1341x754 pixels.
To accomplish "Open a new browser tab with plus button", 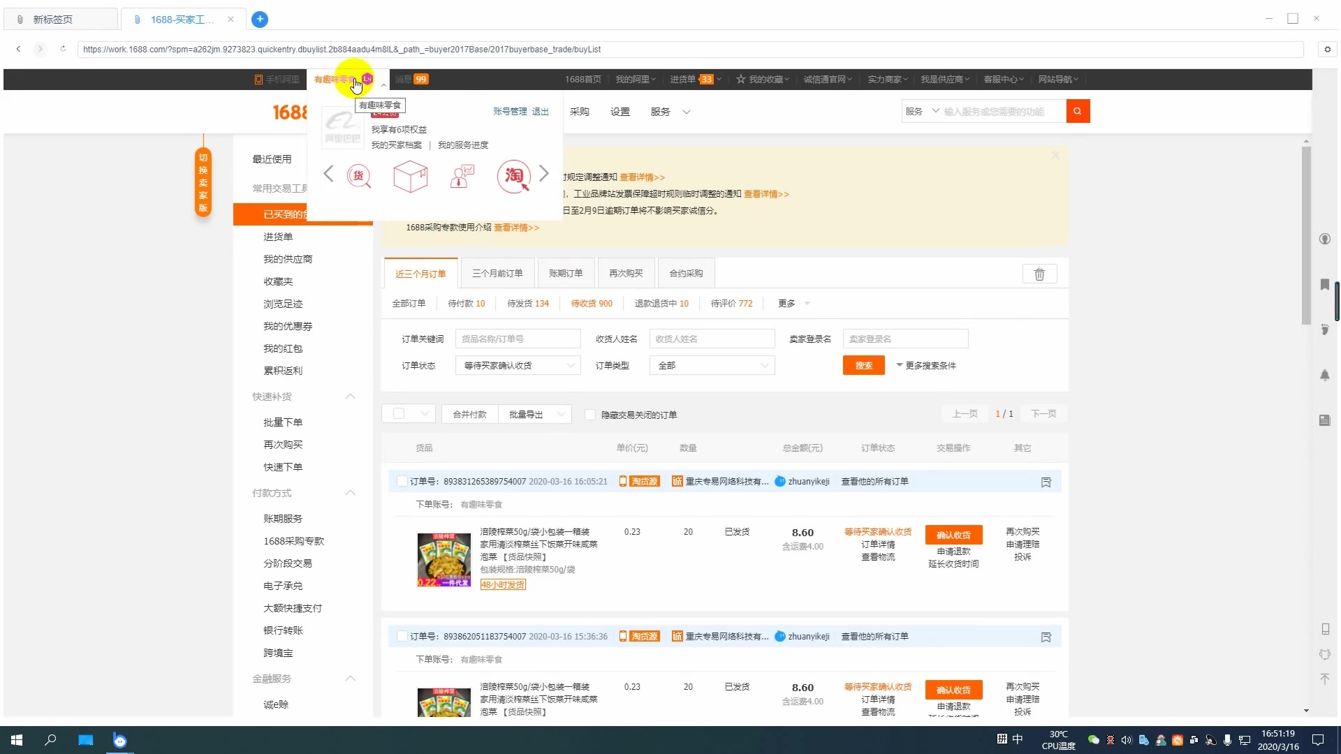I will (260, 19).
